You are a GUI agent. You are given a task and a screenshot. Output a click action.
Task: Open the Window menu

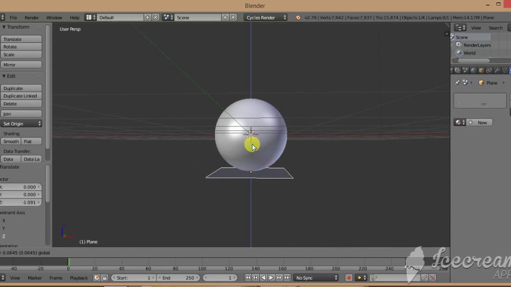pos(54,18)
